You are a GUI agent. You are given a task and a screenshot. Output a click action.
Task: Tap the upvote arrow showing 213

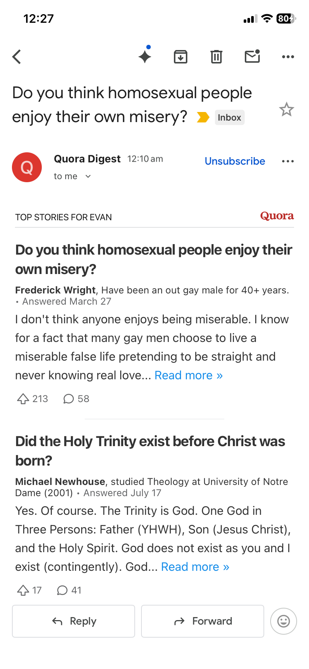(23, 399)
